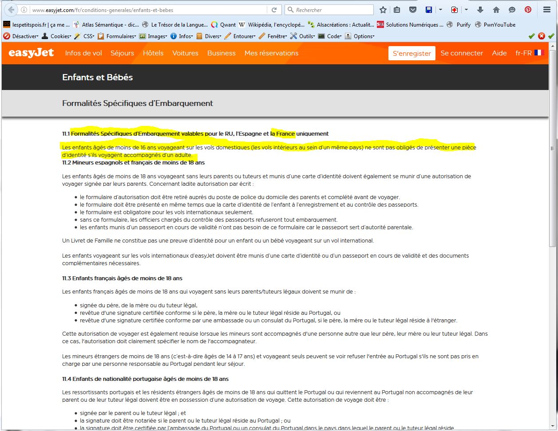Go to the Home page icon
Viewport: 558px width, 431px height.
pos(496,10)
